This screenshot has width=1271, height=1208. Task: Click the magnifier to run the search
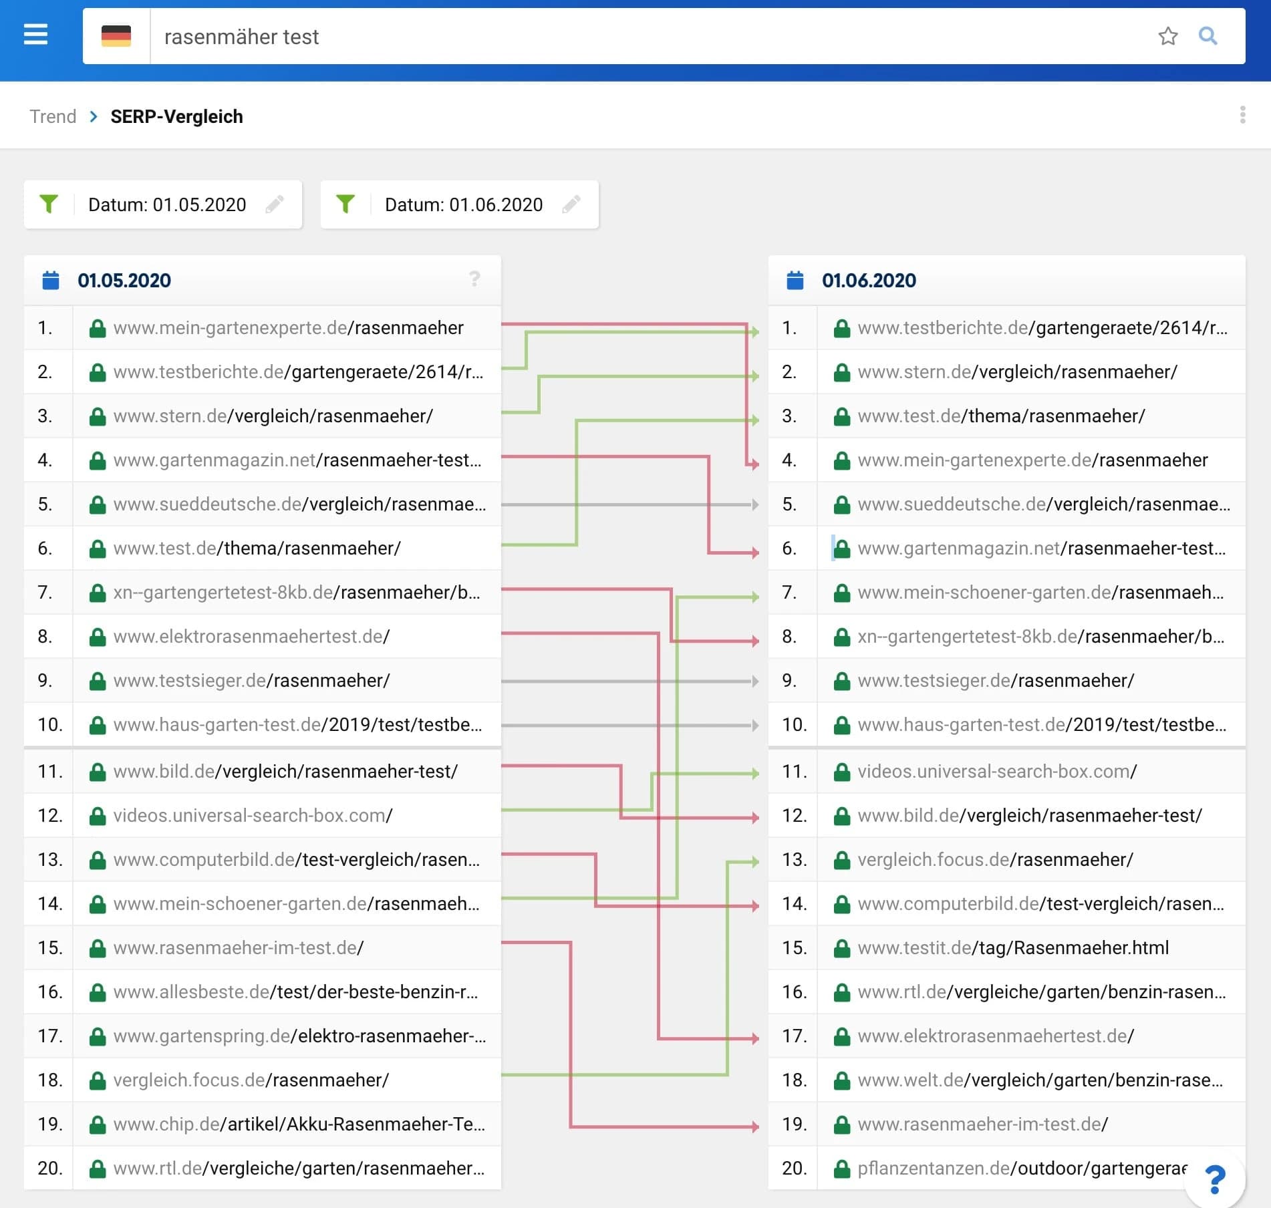coord(1208,36)
